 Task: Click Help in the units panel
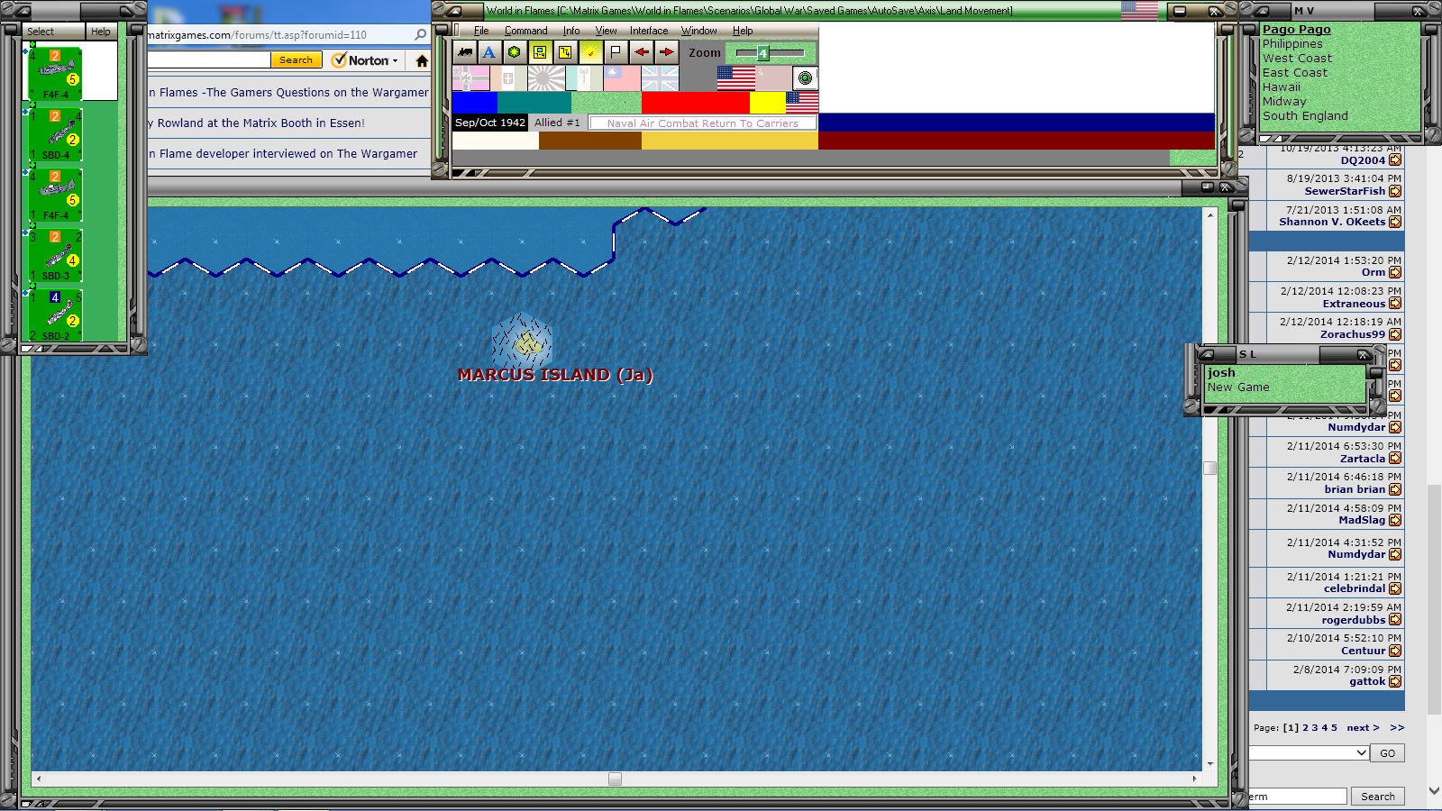point(100,32)
